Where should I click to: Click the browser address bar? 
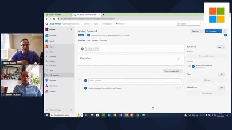tap(130, 19)
